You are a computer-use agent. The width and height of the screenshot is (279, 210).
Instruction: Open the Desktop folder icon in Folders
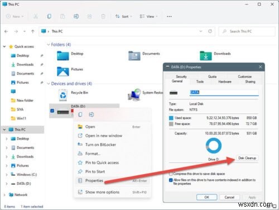click(x=63, y=56)
